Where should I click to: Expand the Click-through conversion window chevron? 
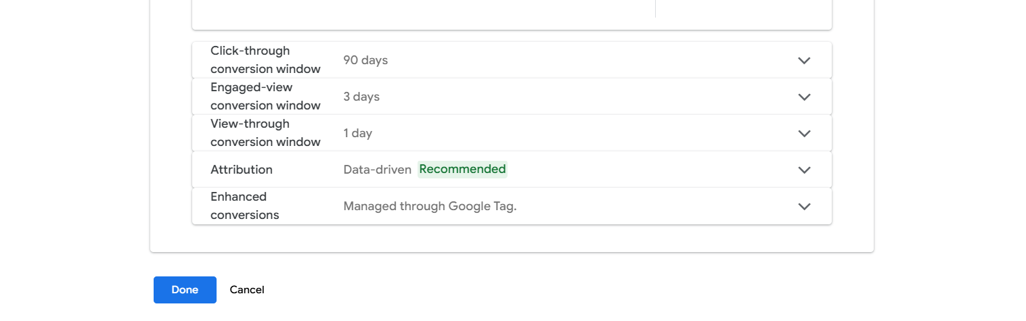pos(804,60)
